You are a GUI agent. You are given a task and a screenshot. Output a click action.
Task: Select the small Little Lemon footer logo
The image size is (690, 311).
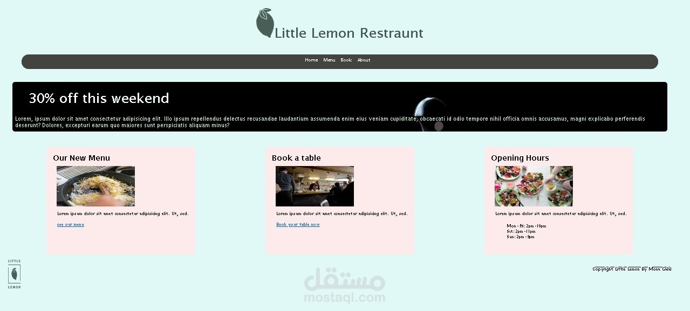[14, 274]
